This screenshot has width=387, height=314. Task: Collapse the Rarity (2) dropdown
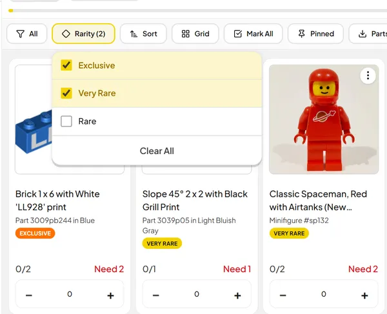pyautogui.click(x=84, y=34)
